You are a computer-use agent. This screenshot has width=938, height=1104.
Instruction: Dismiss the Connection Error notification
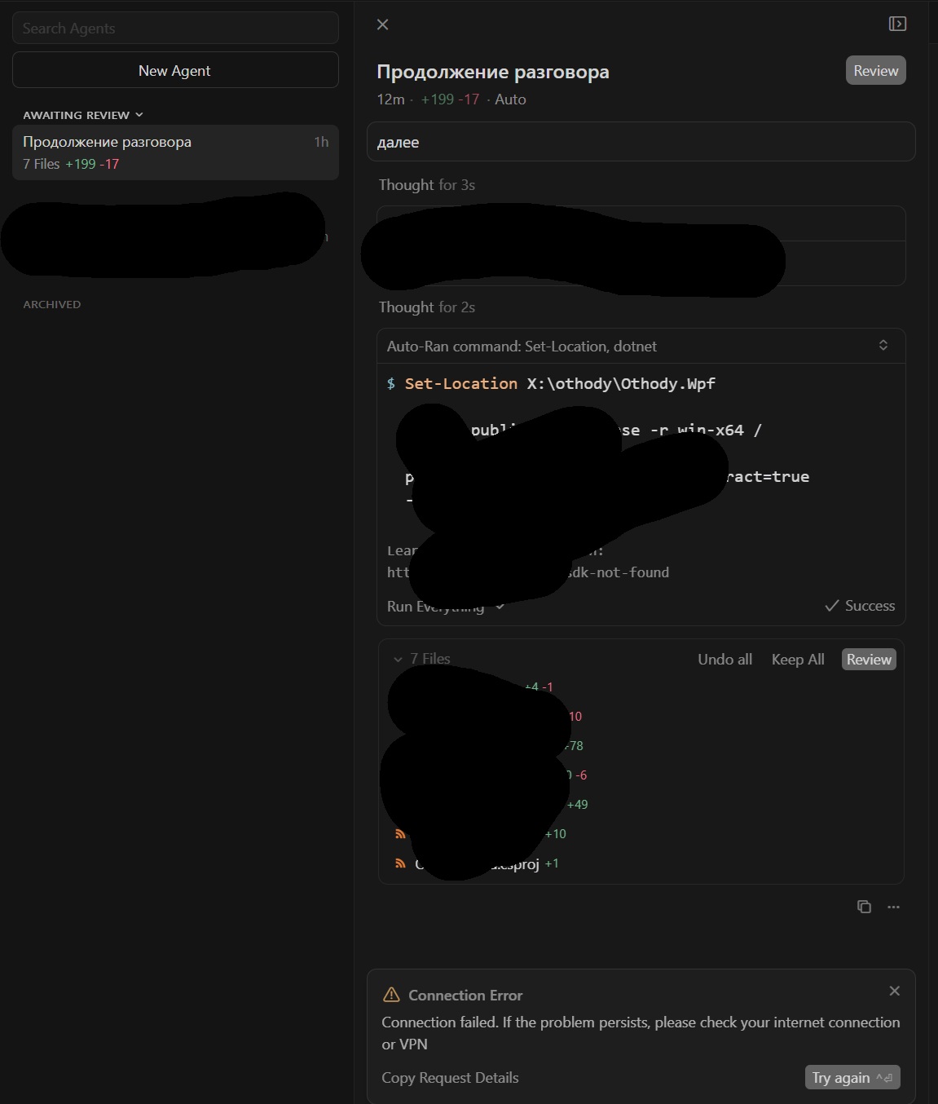click(x=895, y=991)
